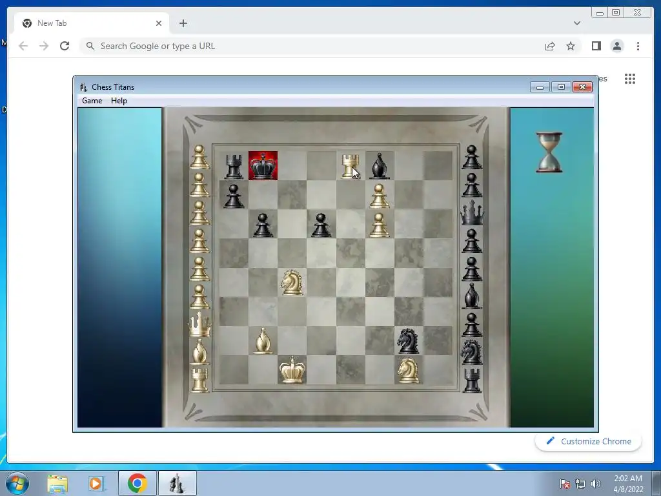Image resolution: width=661 pixels, height=496 pixels.
Task: Open the volume tray icon
Action: 596,484
